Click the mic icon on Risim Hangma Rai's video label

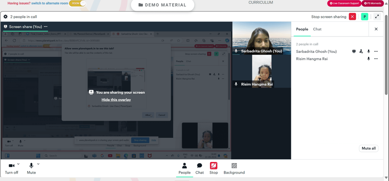tap(236, 84)
